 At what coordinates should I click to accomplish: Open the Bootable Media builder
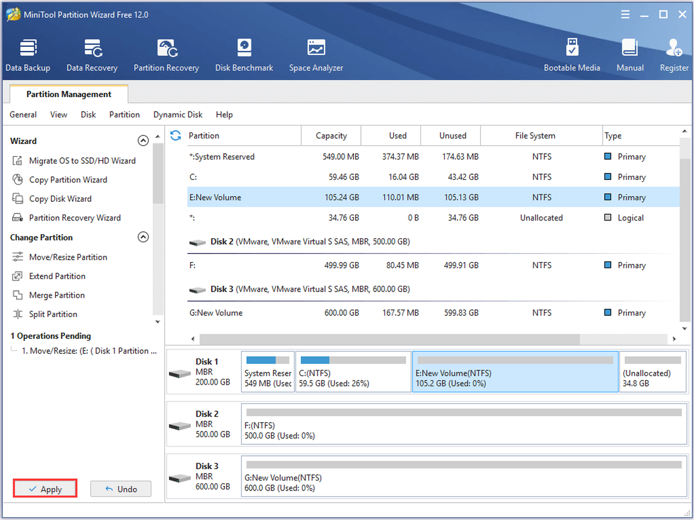coord(572,56)
